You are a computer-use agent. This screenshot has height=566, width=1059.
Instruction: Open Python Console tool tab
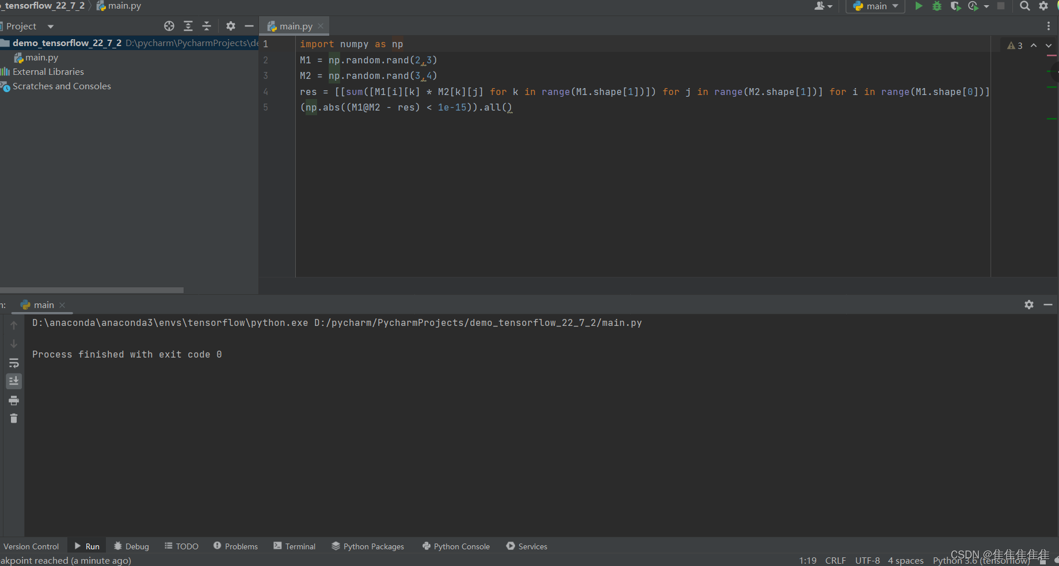point(456,546)
